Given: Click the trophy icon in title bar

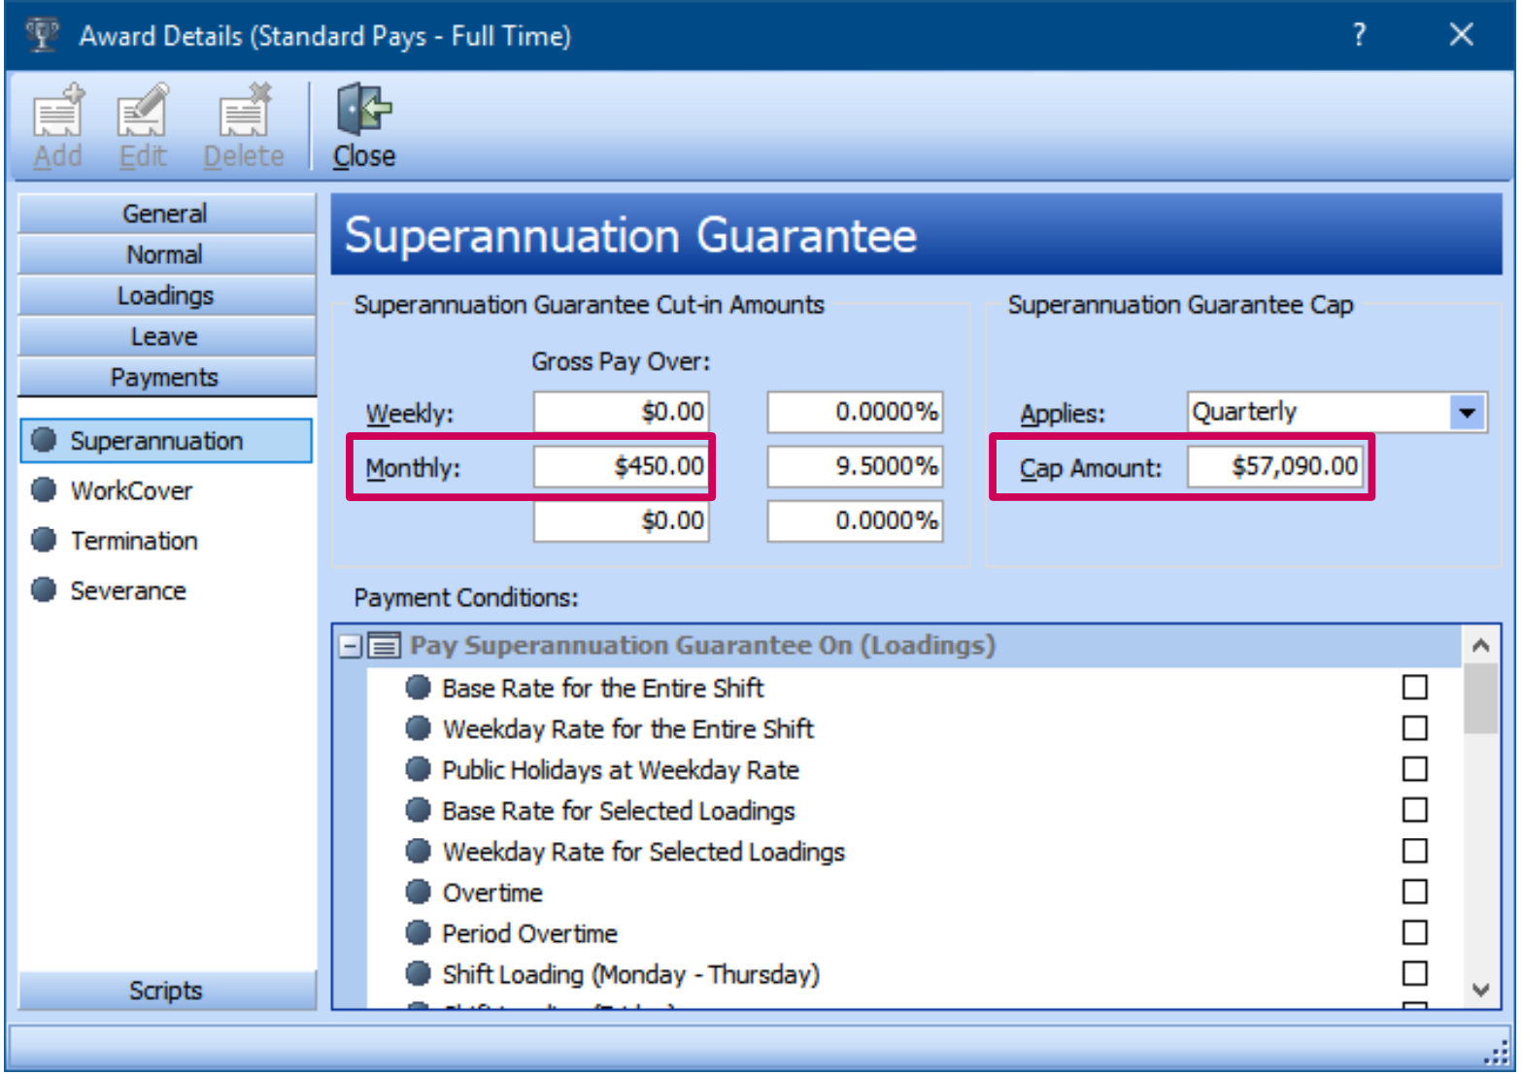Looking at the screenshot, I should (43, 35).
